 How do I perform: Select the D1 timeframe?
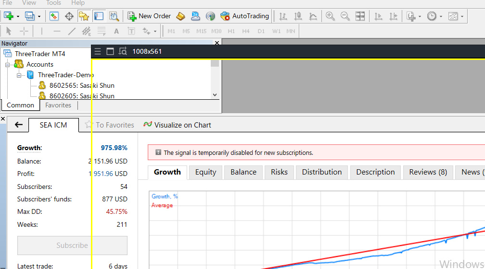[261, 31]
